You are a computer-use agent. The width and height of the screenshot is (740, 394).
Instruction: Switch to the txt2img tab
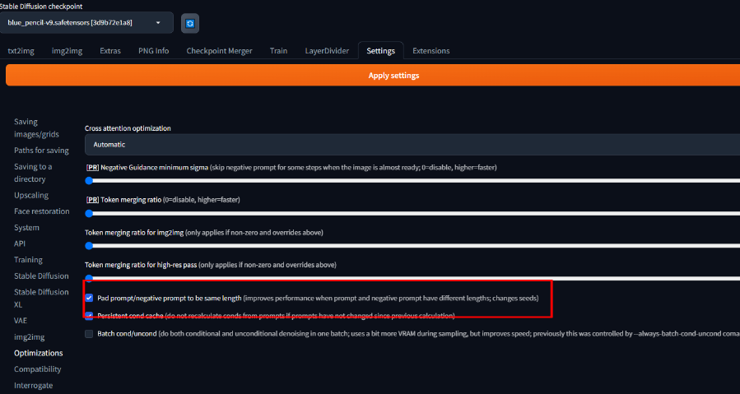20,51
